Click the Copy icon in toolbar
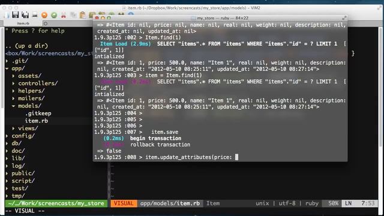384x216 pixels. (x=73, y=15)
